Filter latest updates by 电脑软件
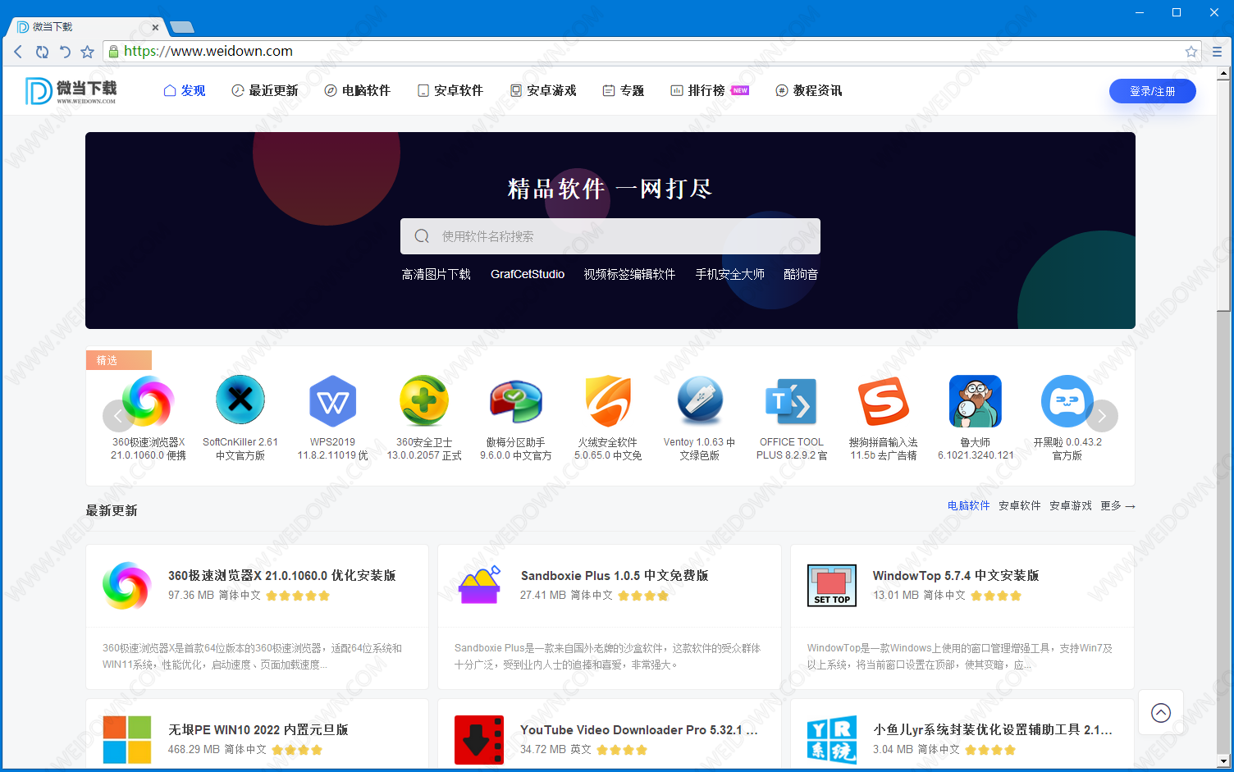This screenshot has width=1234, height=772. [x=969, y=505]
